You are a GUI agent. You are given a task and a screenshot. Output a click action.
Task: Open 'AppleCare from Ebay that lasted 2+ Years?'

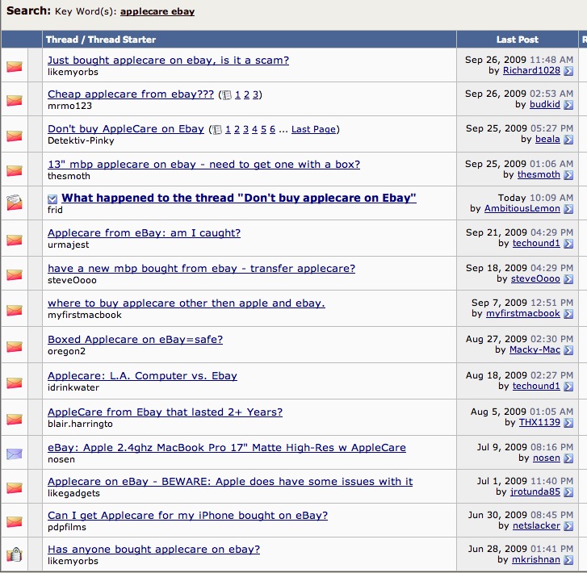click(x=165, y=412)
